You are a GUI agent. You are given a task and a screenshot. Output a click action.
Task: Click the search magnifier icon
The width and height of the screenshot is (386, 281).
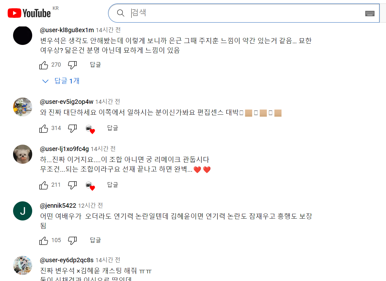pyautogui.click(x=121, y=13)
